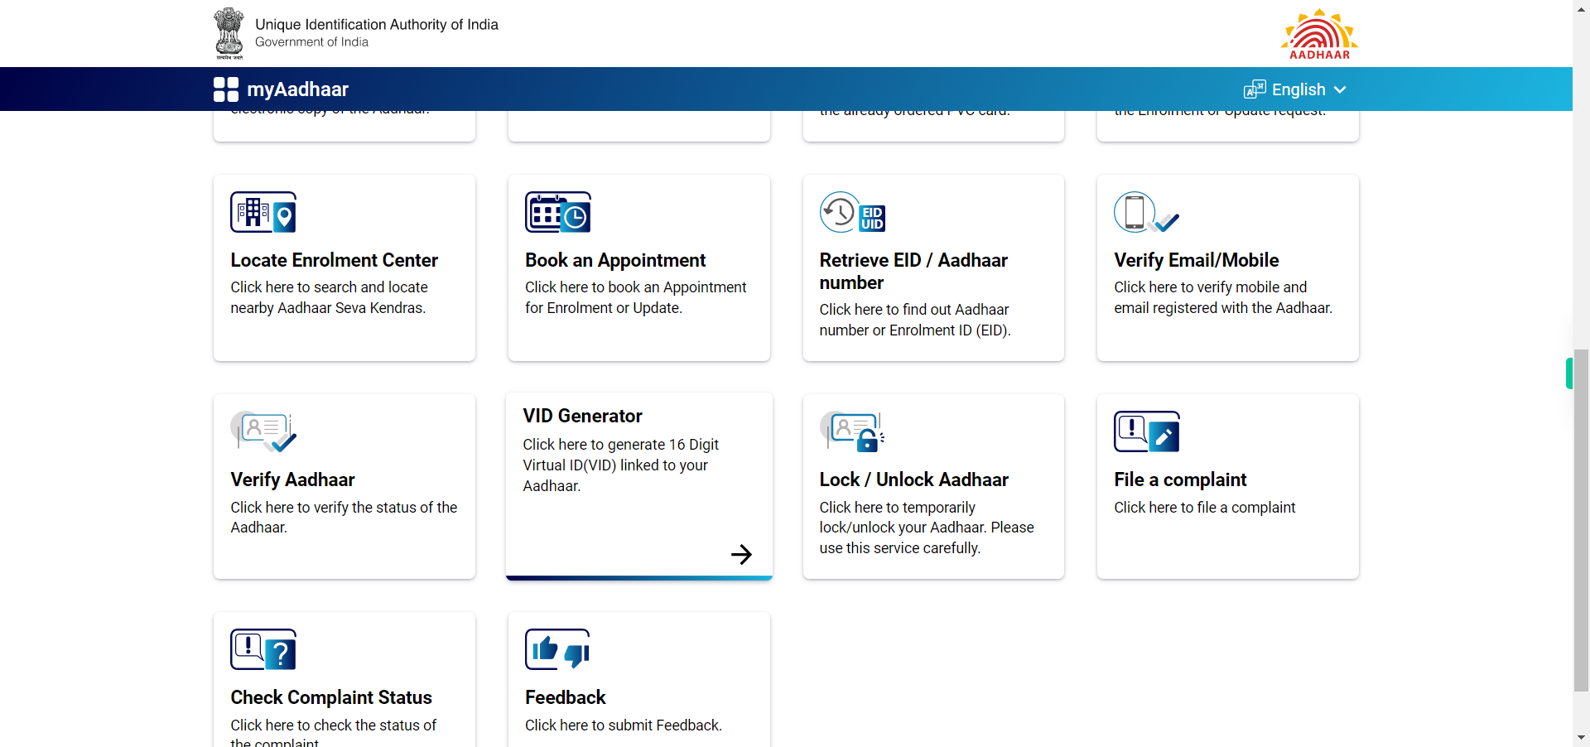Expand the language chevron next to English
Screen dimensions: 1590x747
1340,89
